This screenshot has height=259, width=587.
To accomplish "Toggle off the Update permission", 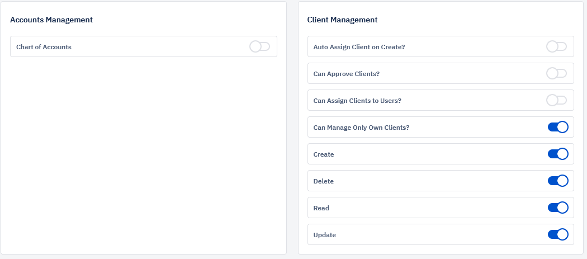I will click(558, 234).
